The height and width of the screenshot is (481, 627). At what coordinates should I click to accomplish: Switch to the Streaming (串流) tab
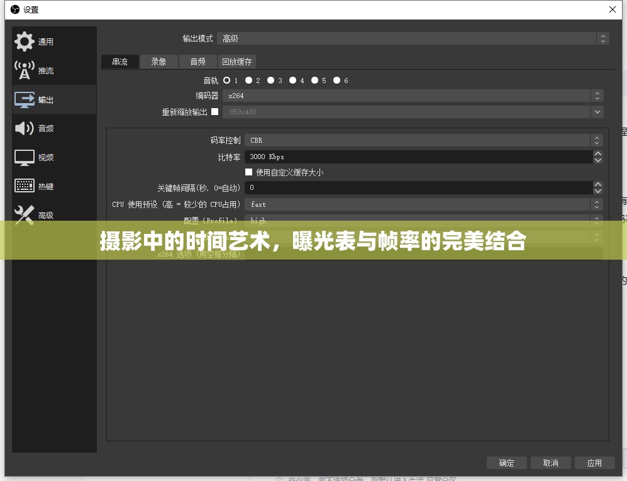120,62
